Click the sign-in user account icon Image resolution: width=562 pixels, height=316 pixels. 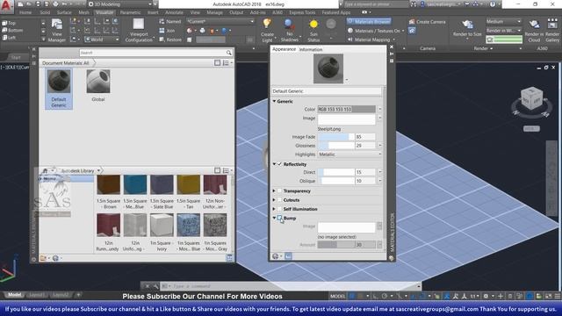click(423, 4)
